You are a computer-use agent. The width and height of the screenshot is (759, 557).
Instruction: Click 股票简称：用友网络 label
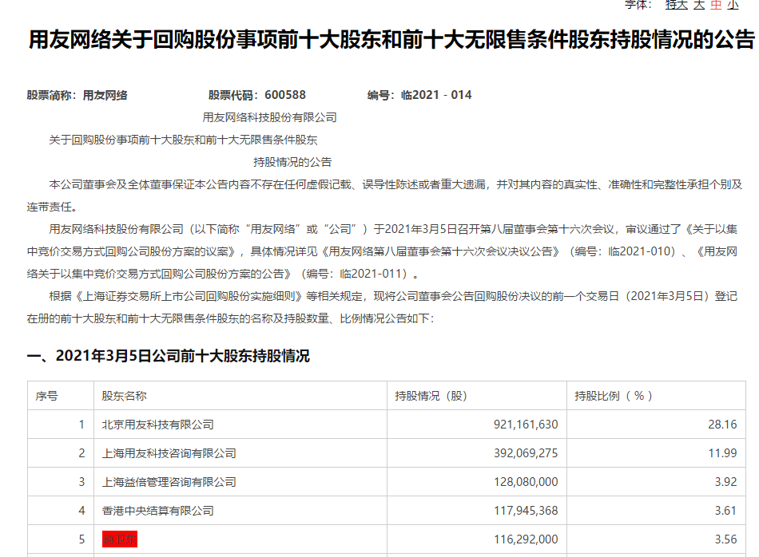[77, 95]
